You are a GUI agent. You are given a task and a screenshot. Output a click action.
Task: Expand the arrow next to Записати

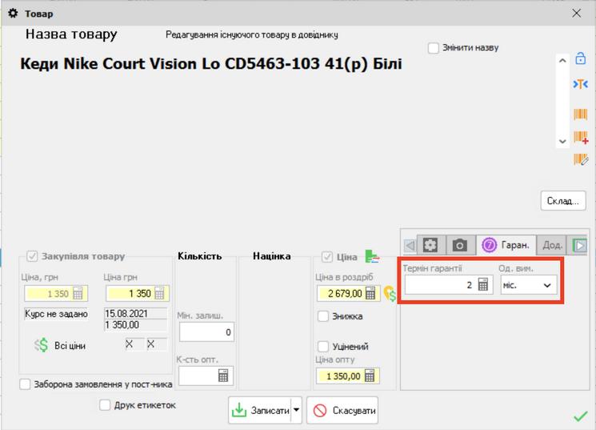tap(297, 411)
